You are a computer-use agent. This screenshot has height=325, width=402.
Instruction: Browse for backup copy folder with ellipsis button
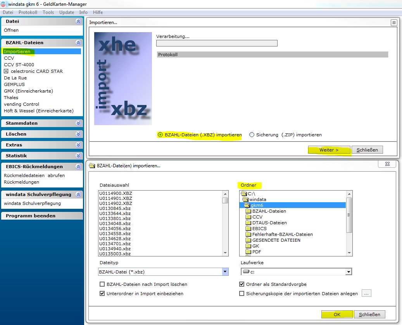pos(366,294)
